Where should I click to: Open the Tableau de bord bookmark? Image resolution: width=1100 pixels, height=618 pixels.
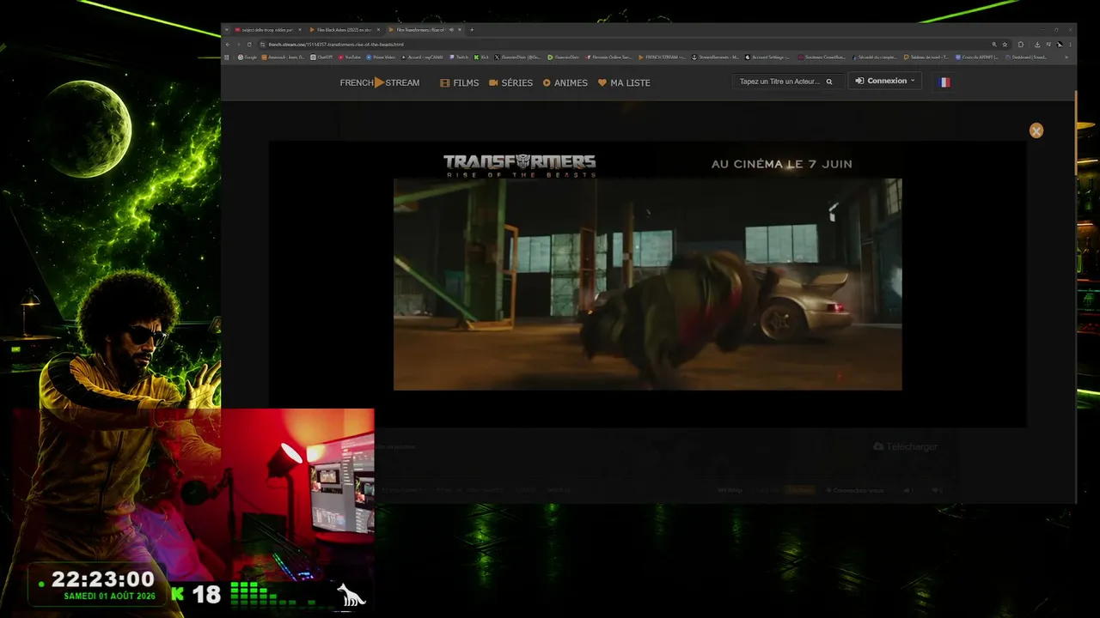[x=926, y=58]
